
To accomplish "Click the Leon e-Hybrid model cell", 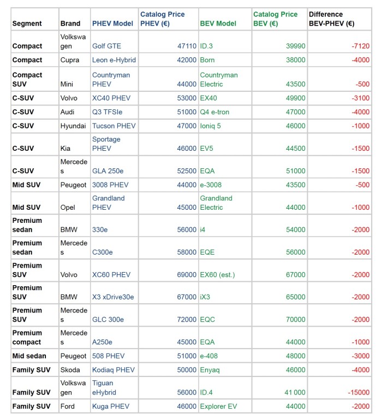I will 114,60.
